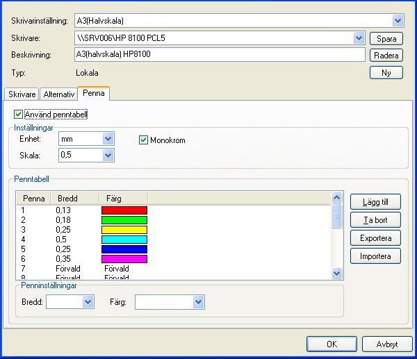Viewport: 417px width, 359px height.
Task: Click the pen table scroll down arrow
Action: click(x=336, y=273)
